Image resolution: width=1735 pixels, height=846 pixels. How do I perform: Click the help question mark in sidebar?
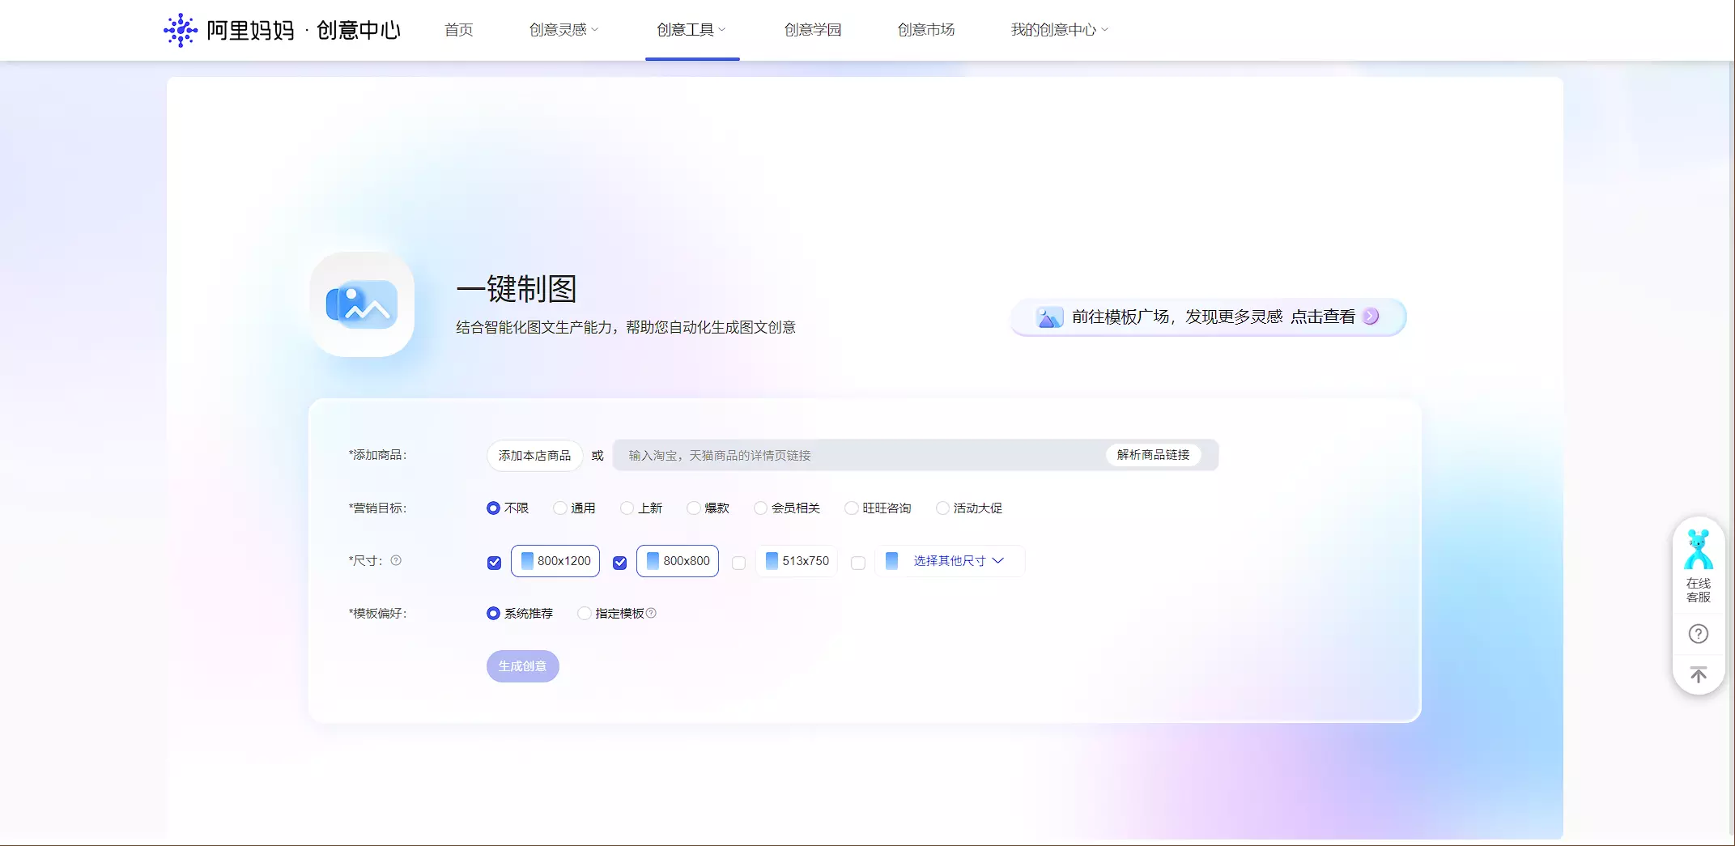tap(1698, 634)
